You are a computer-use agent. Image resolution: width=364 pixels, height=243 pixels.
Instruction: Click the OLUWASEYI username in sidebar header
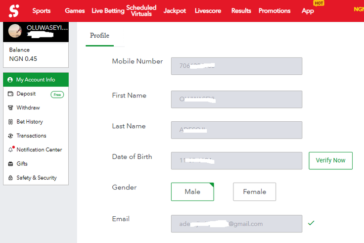47,28
